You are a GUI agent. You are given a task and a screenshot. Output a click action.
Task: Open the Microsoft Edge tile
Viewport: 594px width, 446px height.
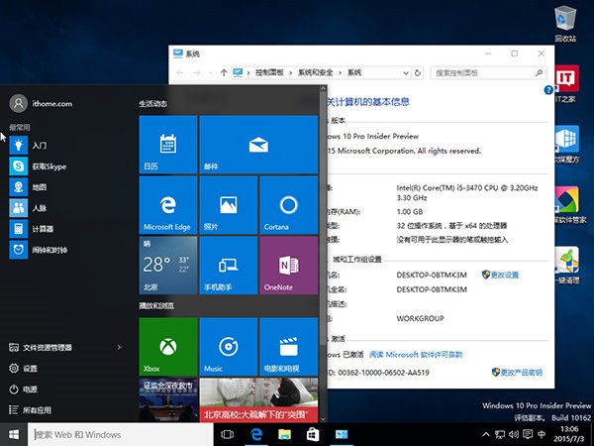167,205
